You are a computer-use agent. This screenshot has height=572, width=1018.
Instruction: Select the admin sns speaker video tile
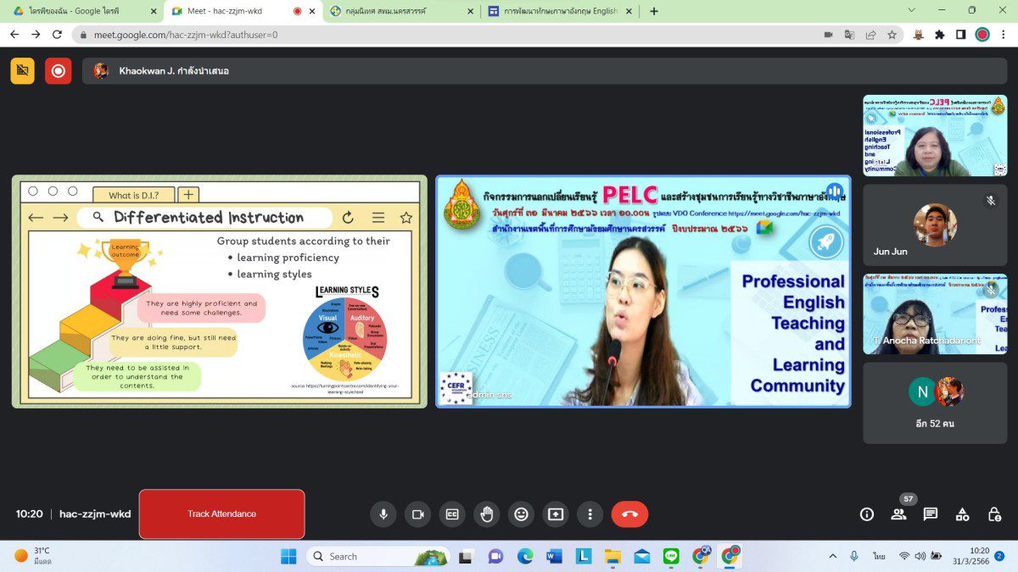[x=643, y=292]
